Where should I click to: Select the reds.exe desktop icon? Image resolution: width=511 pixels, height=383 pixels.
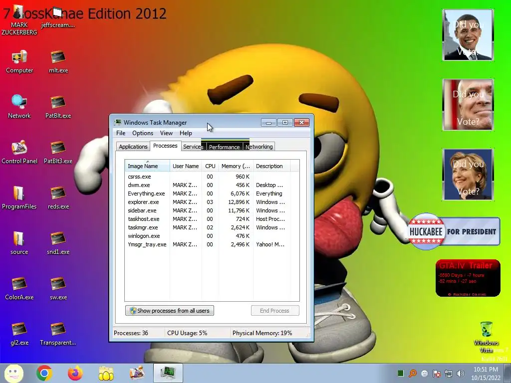point(58,197)
